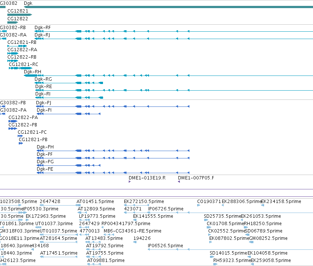
Task: Click the Dgk-PI protein label
Action: 44,110
